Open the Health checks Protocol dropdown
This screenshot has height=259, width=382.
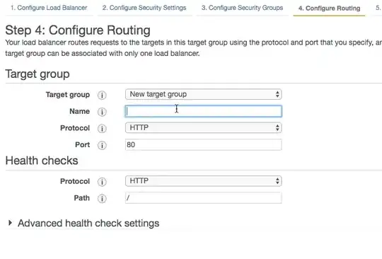click(x=204, y=181)
